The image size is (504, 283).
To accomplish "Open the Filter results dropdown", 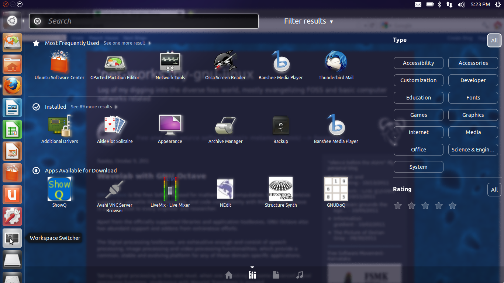I will (x=308, y=21).
